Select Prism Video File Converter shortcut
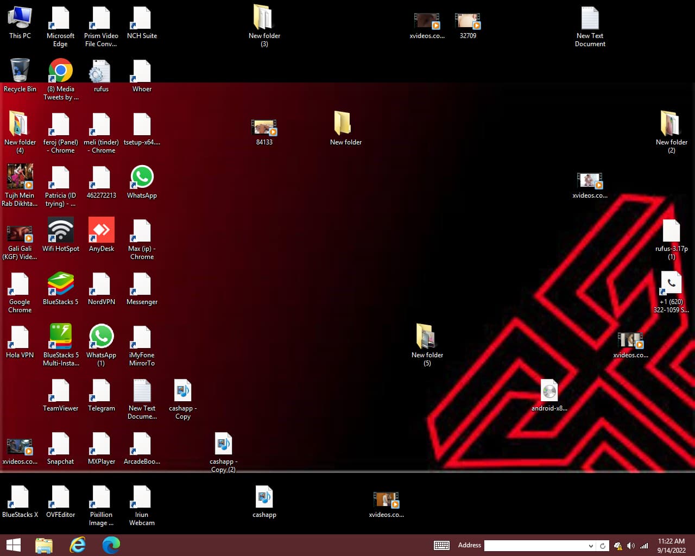 point(101,27)
